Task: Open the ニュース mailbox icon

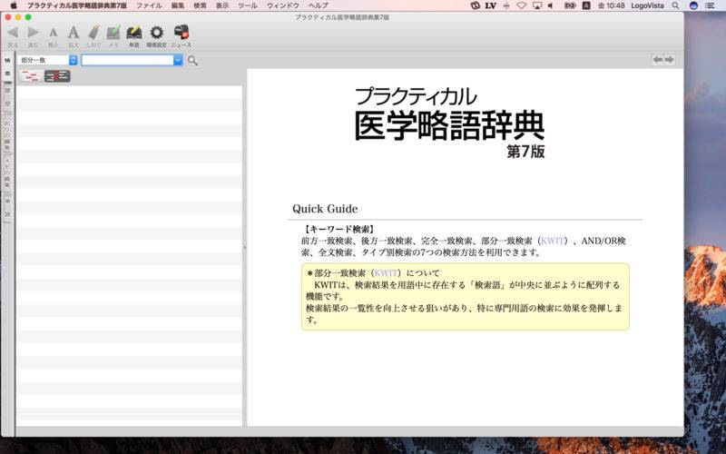Action: click(181, 33)
